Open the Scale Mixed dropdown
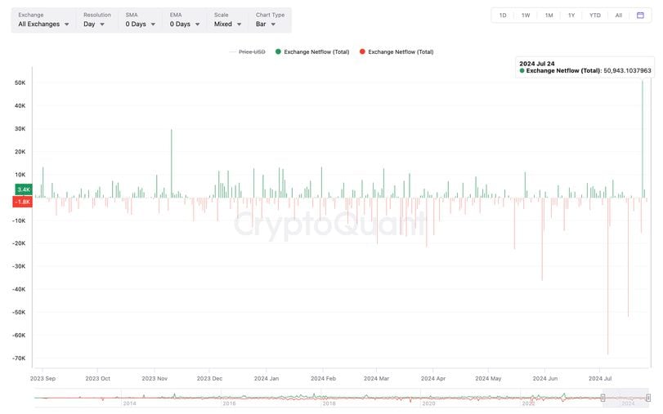 tap(227, 20)
